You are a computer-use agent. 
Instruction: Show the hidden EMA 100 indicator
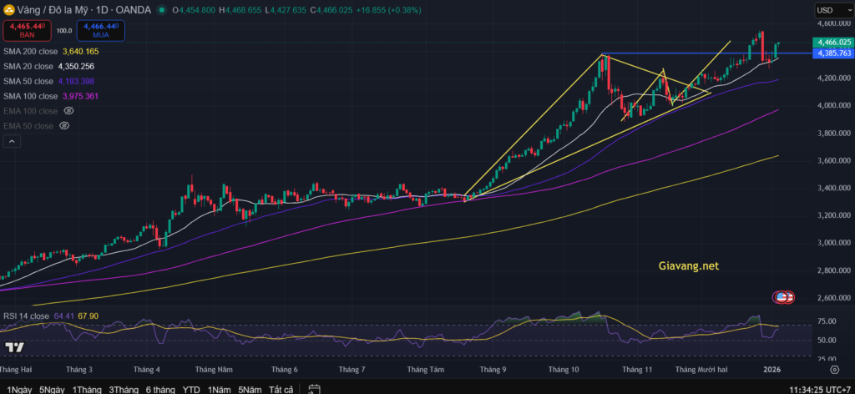coord(69,110)
